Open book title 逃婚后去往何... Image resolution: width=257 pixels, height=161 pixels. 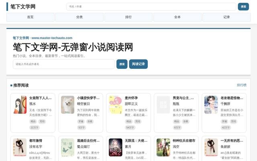[x=88, y=140]
